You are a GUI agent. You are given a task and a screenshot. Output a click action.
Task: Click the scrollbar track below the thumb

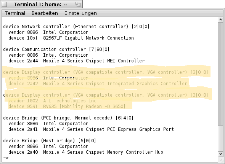pos(220,138)
